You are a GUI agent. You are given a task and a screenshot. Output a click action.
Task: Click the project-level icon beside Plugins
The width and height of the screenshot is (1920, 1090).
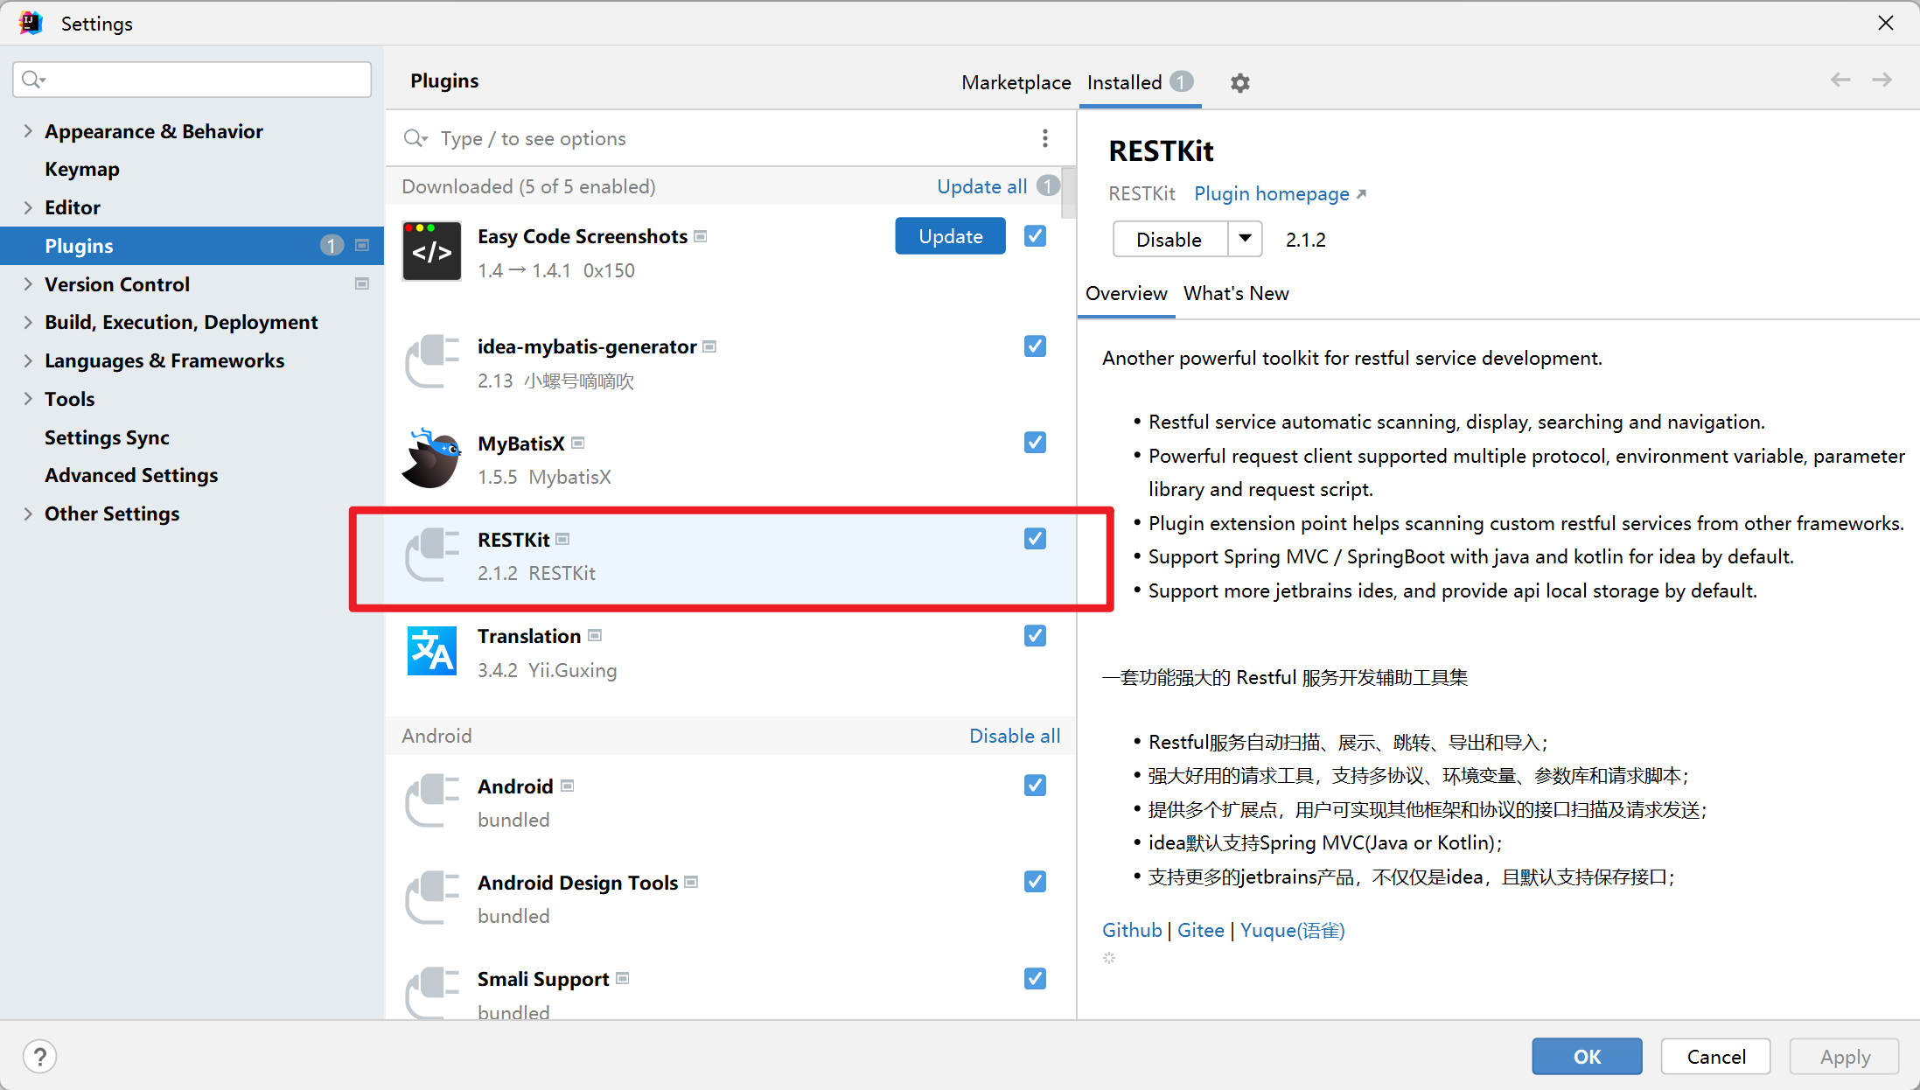[x=362, y=245]
